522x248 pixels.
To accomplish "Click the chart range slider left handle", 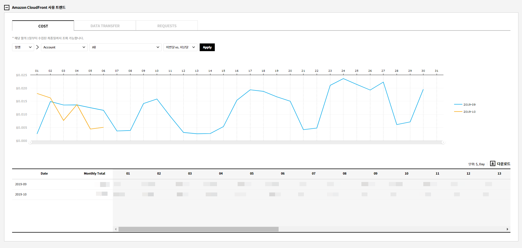I will point(30,142).
